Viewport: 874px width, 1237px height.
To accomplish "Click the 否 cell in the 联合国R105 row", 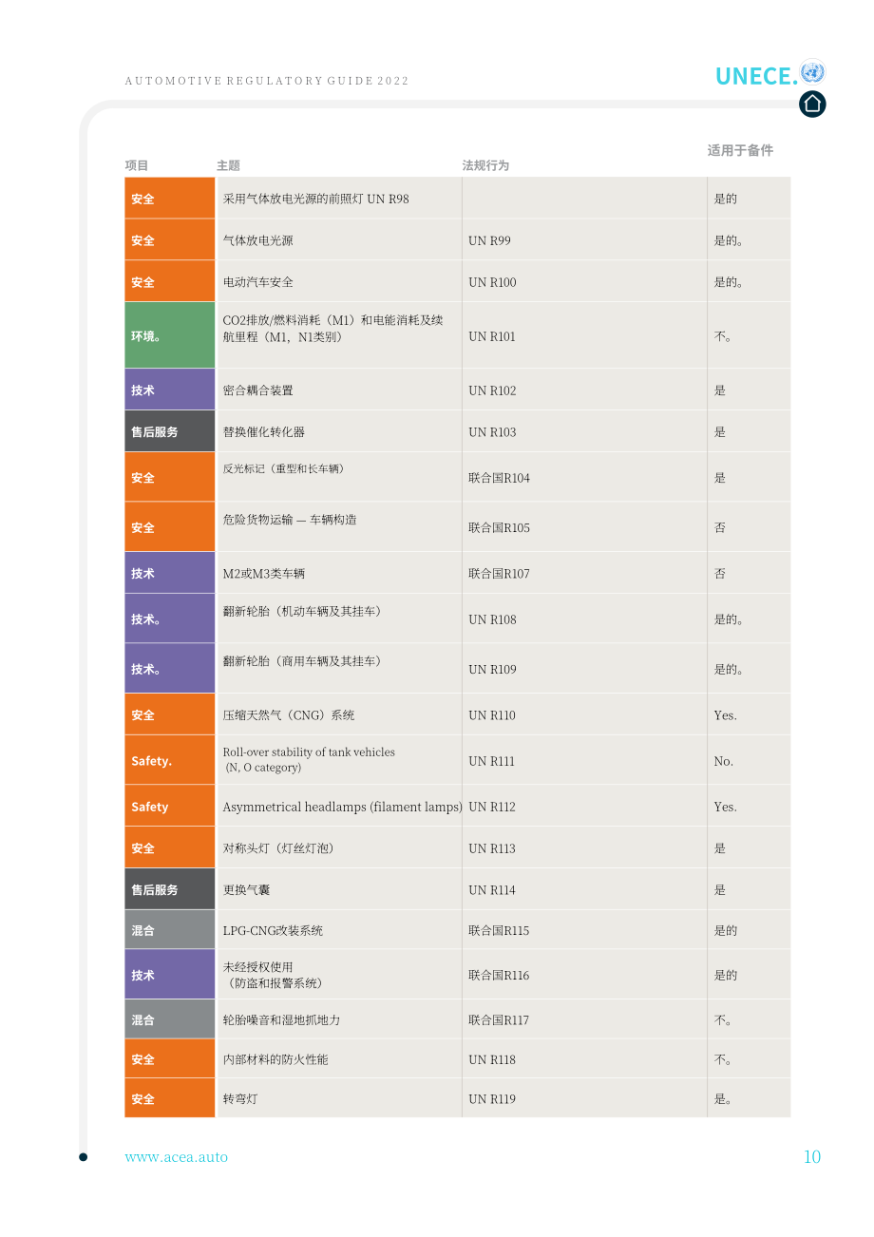I will 749,527.
